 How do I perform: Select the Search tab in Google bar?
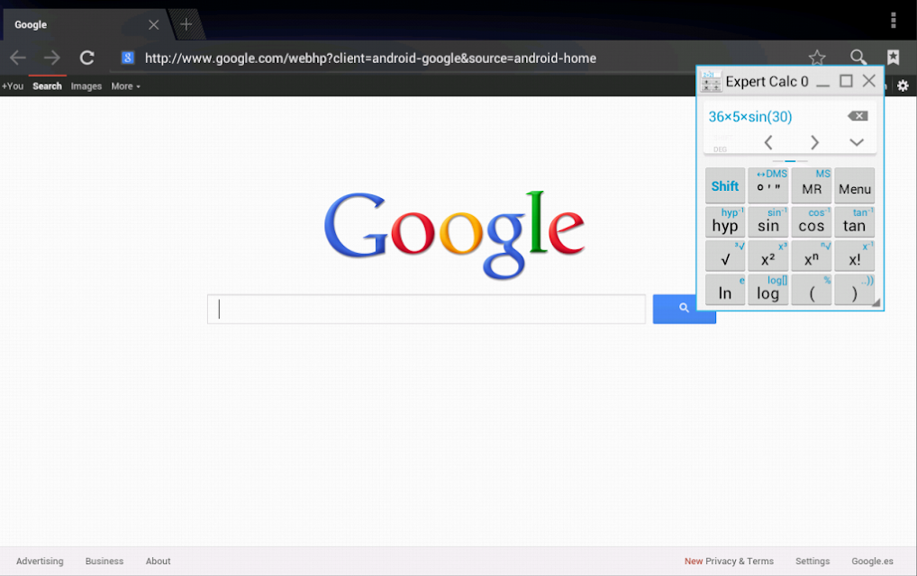47,85
